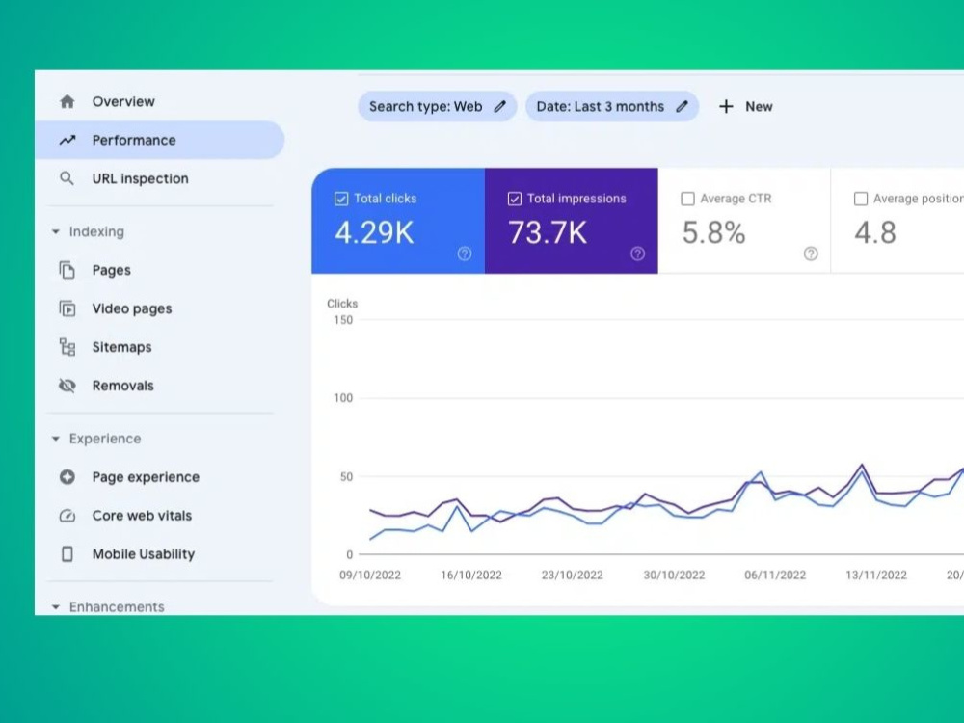Open help icon on Total impressions card
This screenshot has width=964, height=723.
[x=638, y=254]
